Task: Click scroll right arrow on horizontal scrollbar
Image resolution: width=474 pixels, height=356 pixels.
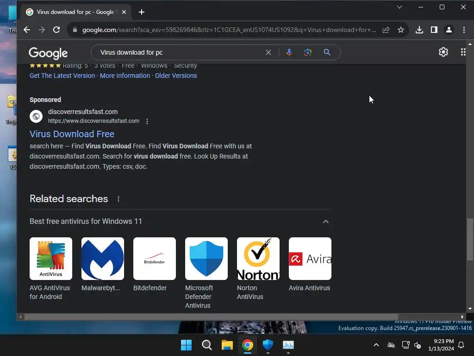Action: coord(462,317)
